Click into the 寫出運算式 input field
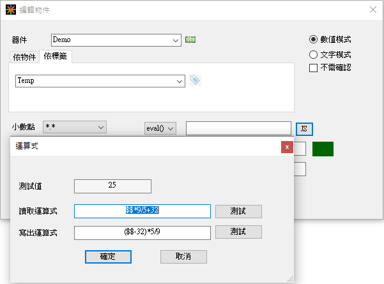The width and height of the screenshot is (384, 284). point(142,232)
